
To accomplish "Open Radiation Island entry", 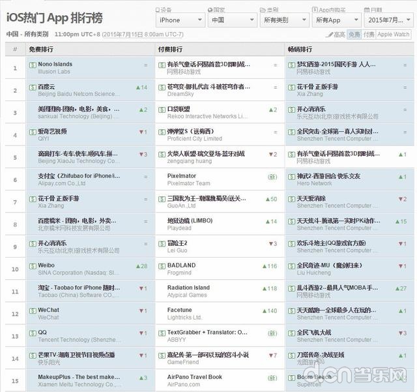I will coord(188,288).
